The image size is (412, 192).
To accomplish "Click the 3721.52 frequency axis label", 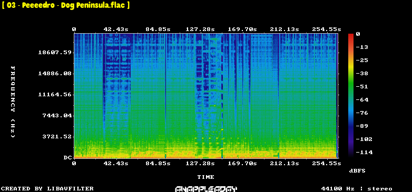I will pos(57,137).
